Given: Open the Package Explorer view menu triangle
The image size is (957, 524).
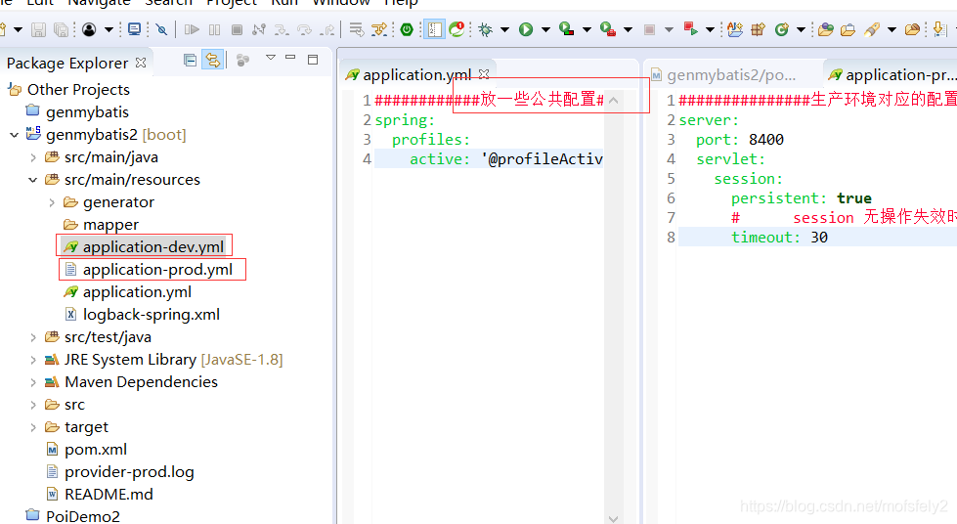Looking at the screenshot, I should click(x=271, y=58).
